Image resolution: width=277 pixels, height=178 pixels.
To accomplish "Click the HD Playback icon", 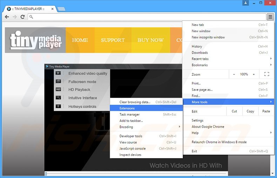I will tap(58, 89).
